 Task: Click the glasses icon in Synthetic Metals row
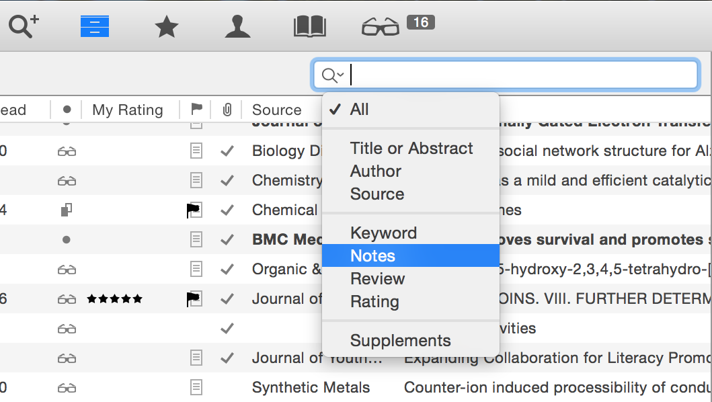click(x=67, y=389)
